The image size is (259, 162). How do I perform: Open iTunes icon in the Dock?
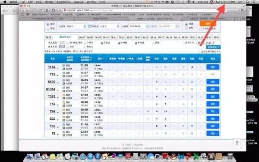point(98,156)
